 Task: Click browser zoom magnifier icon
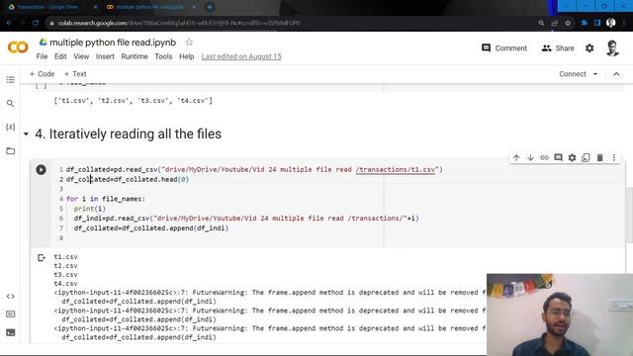541,23
